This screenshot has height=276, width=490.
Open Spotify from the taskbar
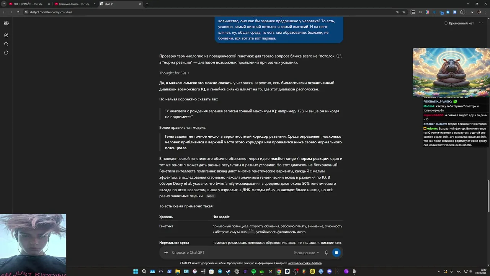pyautogui.click(x=253, y=271)
